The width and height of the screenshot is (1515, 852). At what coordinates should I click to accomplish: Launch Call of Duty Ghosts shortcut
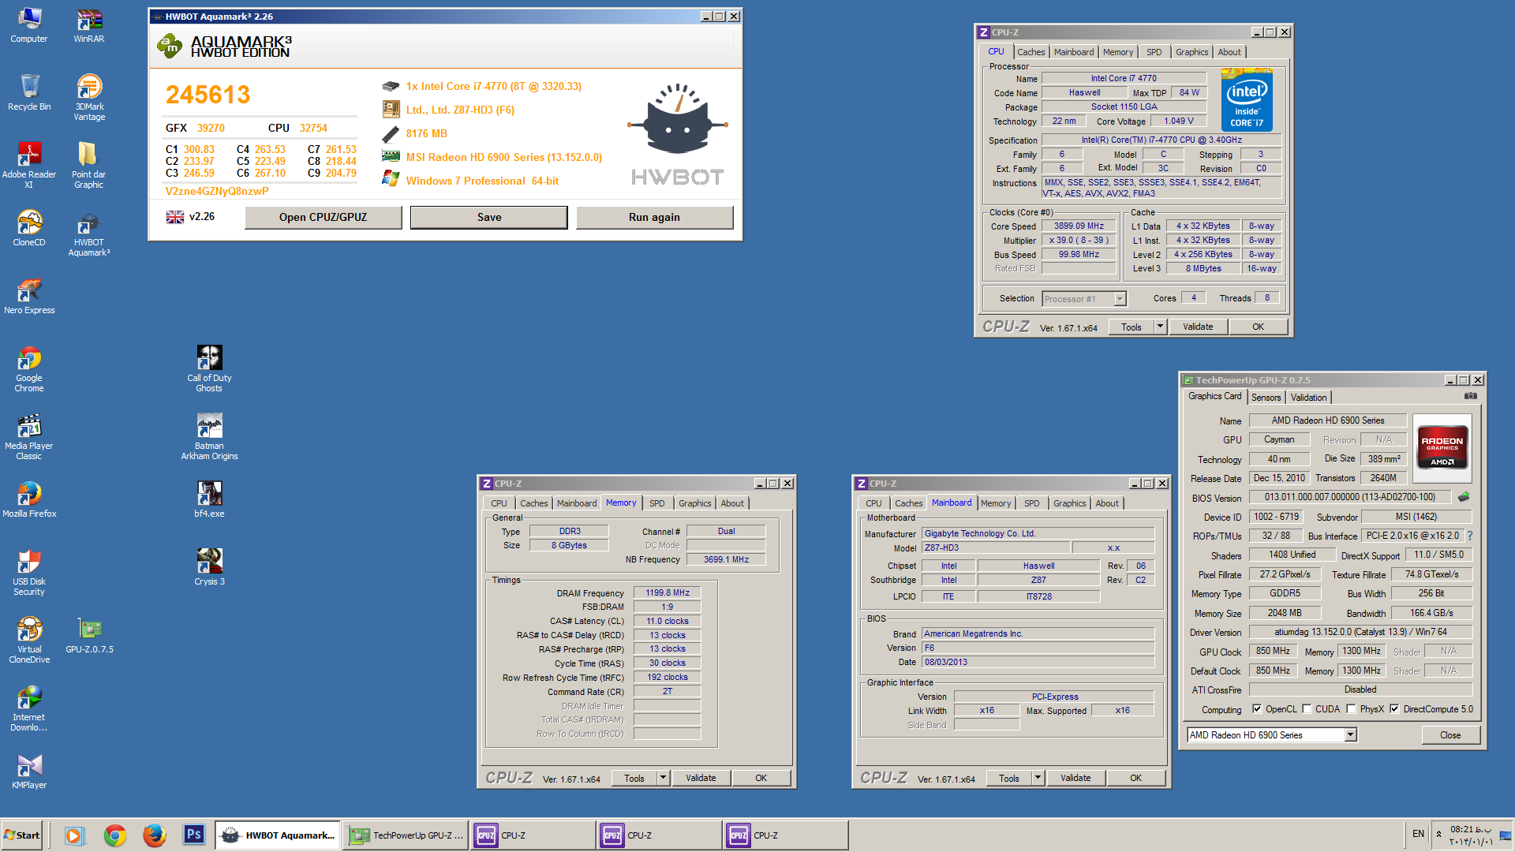(209, 369)
